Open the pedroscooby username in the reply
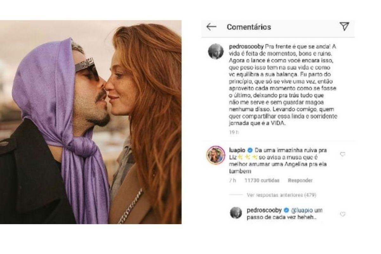Image resolution: width=381 pixels, height=254 pixels. [x=264, y=210]
